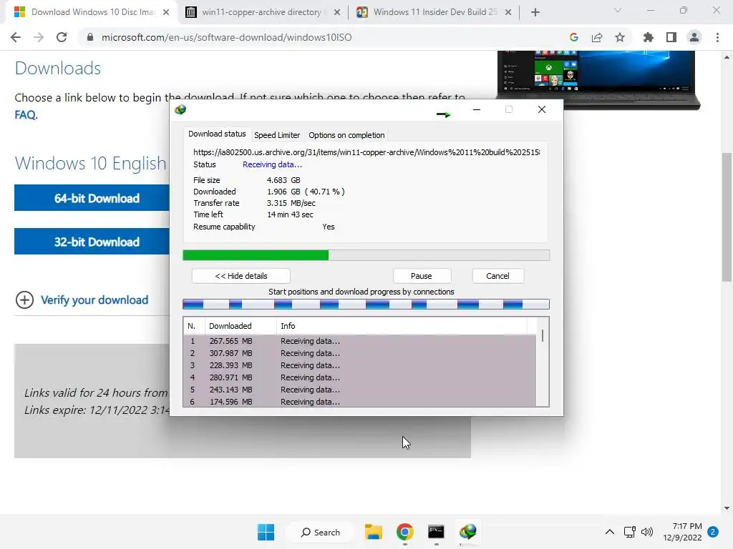Click the archive.org download URL text

click(366, 152)
